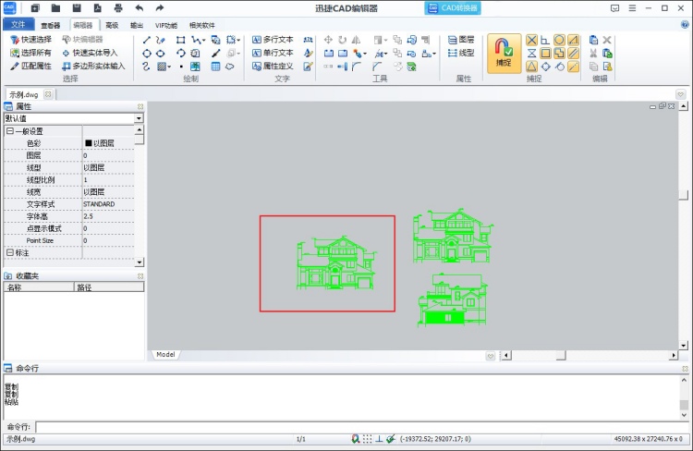
Task: Click the Cut scissors icon in Edit group
Action: [x=593, y=54]
